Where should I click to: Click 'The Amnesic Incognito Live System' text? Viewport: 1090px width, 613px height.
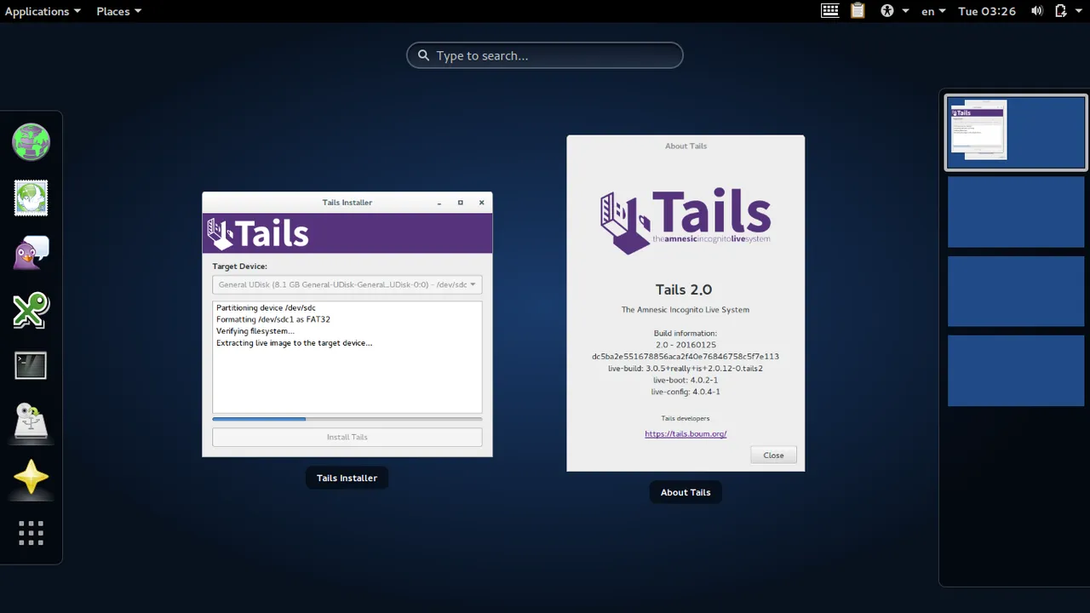686,310
